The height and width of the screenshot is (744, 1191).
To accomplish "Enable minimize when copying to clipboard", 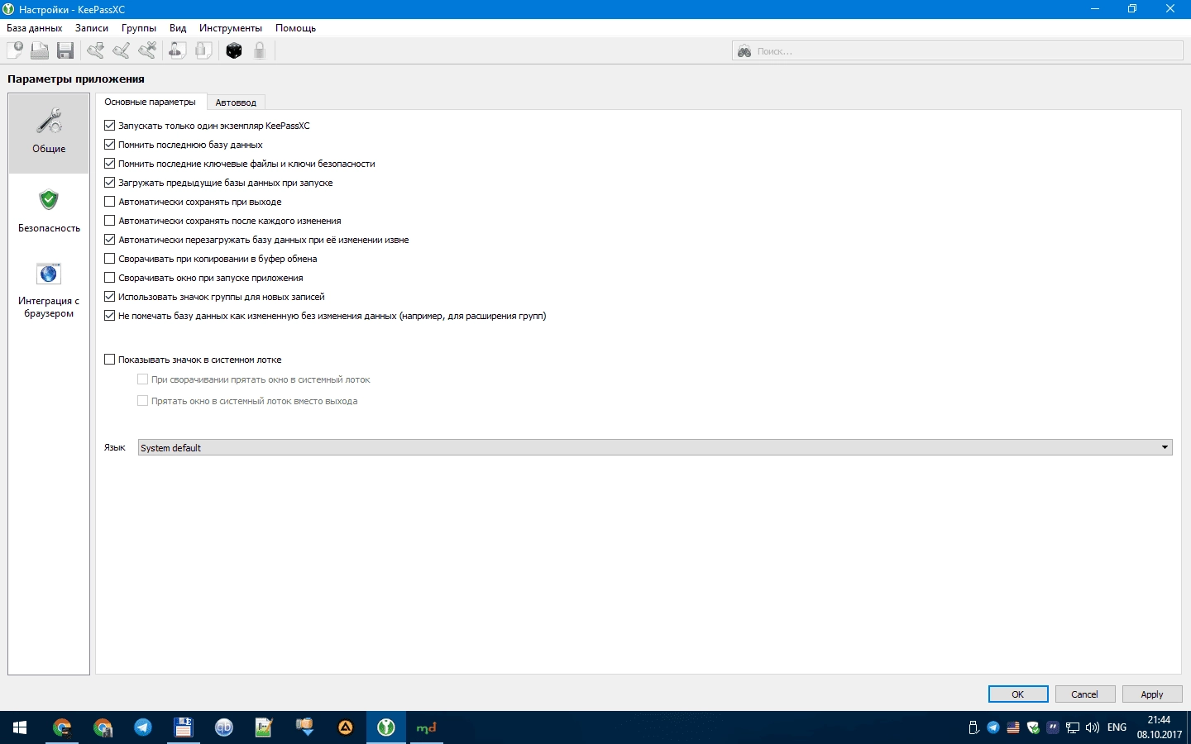I will point(110,259).
